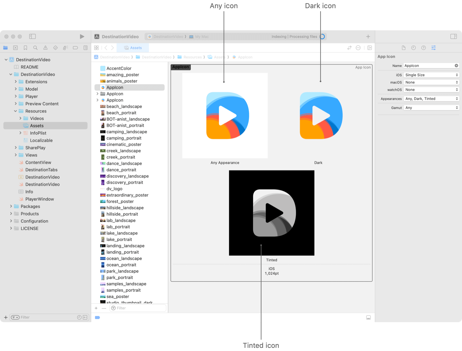462x351 pixels.
Task: Toggle code review arrows icon
Action: pos(349,48)
